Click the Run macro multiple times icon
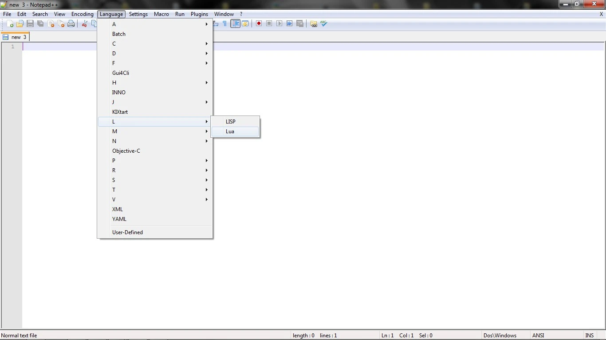The image size is (606, 340). pyautogui.click(x=289, y=24)
